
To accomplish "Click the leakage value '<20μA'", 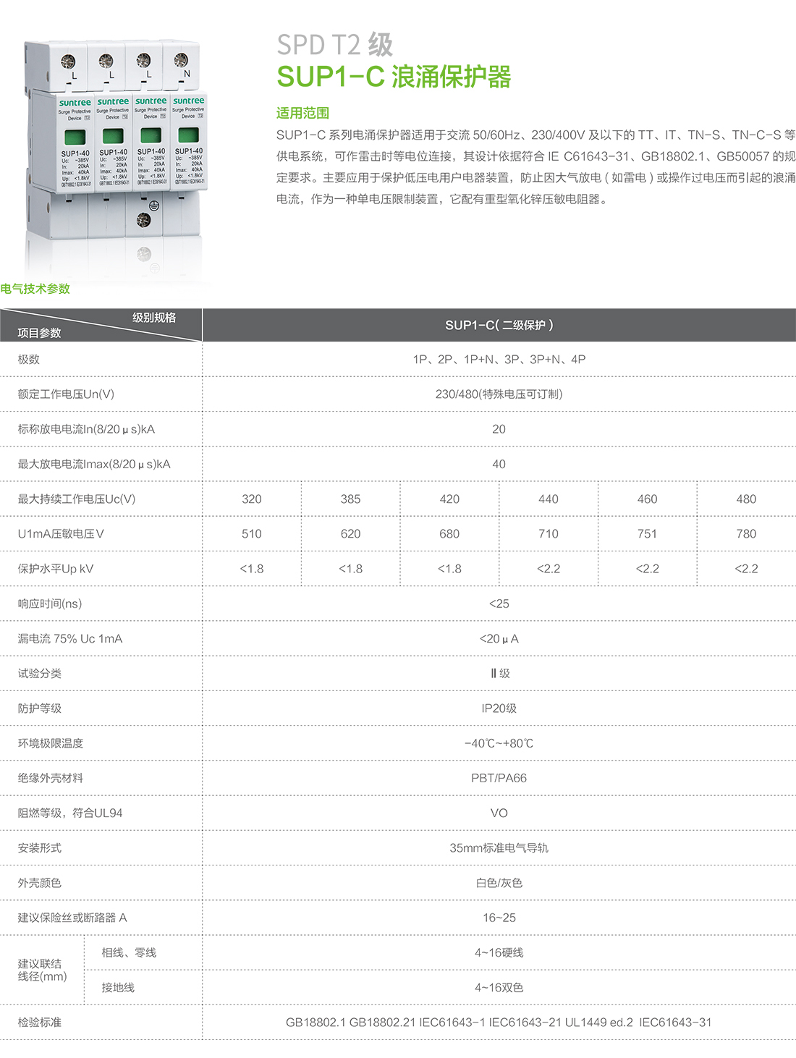I will coord(499,638).
